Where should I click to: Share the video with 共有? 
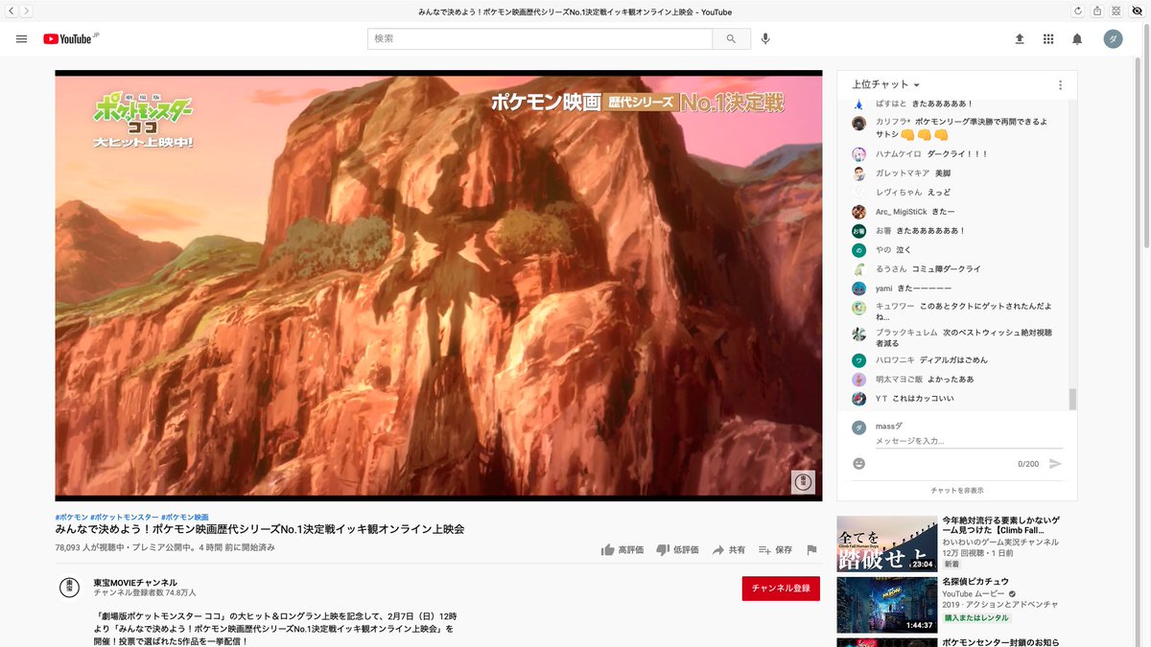[728, 550]
